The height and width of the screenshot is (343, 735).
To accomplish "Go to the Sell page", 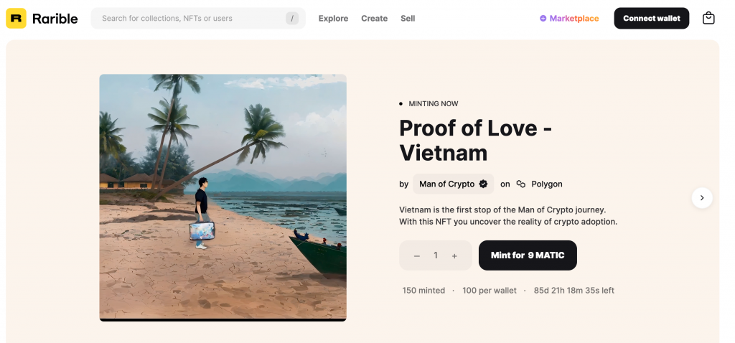I will pos(408,19).
